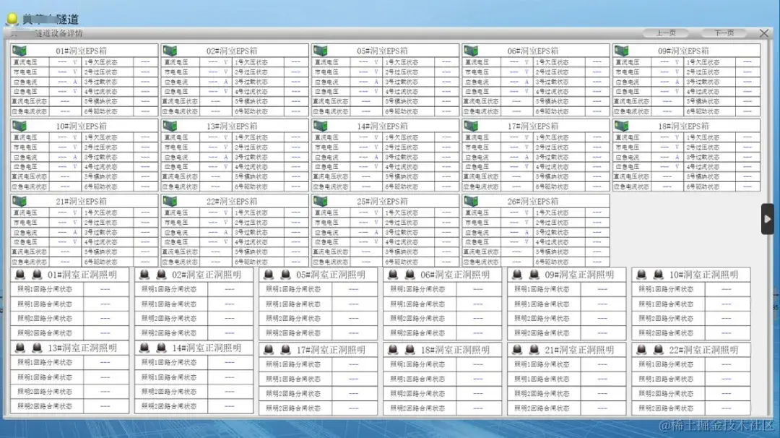This screenshot has width=780, height=438.
Task: Select 照明2回路分闸状态 in 21#洞室正洞照明
Action: click(542, 394)
